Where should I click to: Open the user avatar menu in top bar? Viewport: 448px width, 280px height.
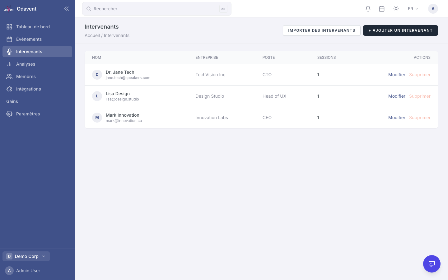pos(433,9)
